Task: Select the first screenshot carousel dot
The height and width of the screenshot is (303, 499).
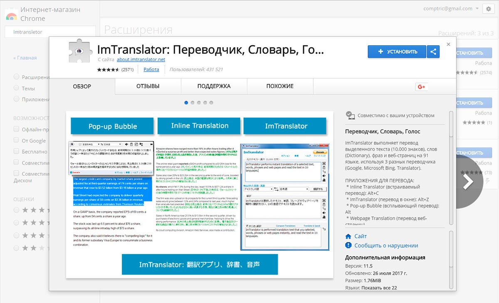Action: [x=186, y=102]
